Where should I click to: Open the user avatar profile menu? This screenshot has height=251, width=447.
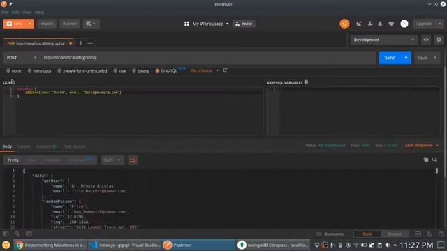click(404, 24)
